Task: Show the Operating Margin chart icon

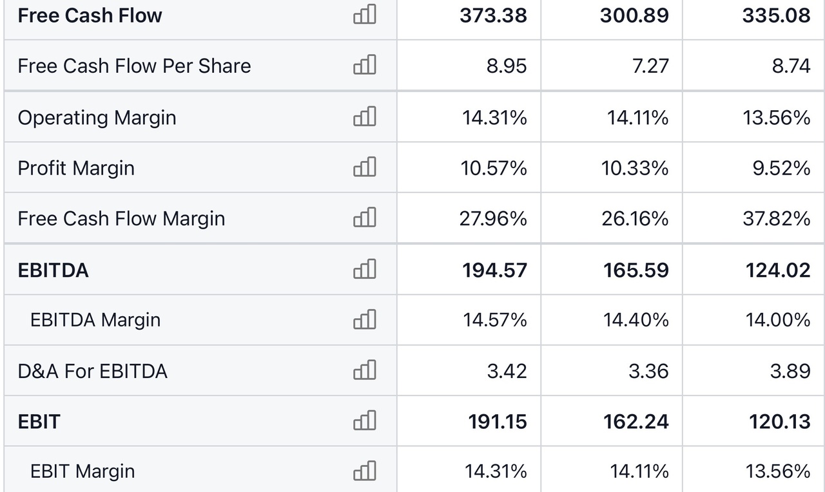Action: tap(365, 117)
